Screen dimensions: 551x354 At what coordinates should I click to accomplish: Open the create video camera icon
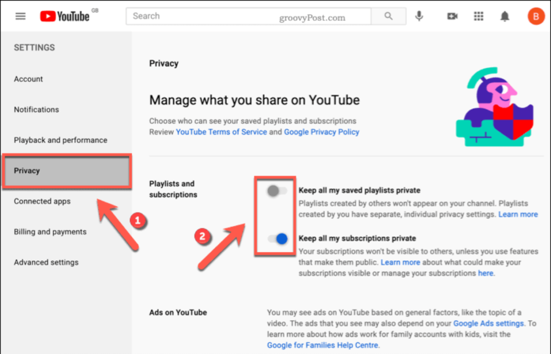pos(452,16)
